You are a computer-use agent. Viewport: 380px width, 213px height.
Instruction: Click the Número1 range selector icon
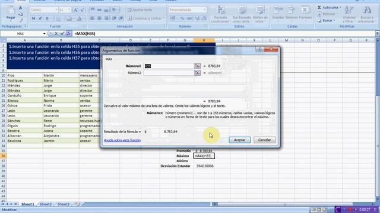(x=197, y=66)
